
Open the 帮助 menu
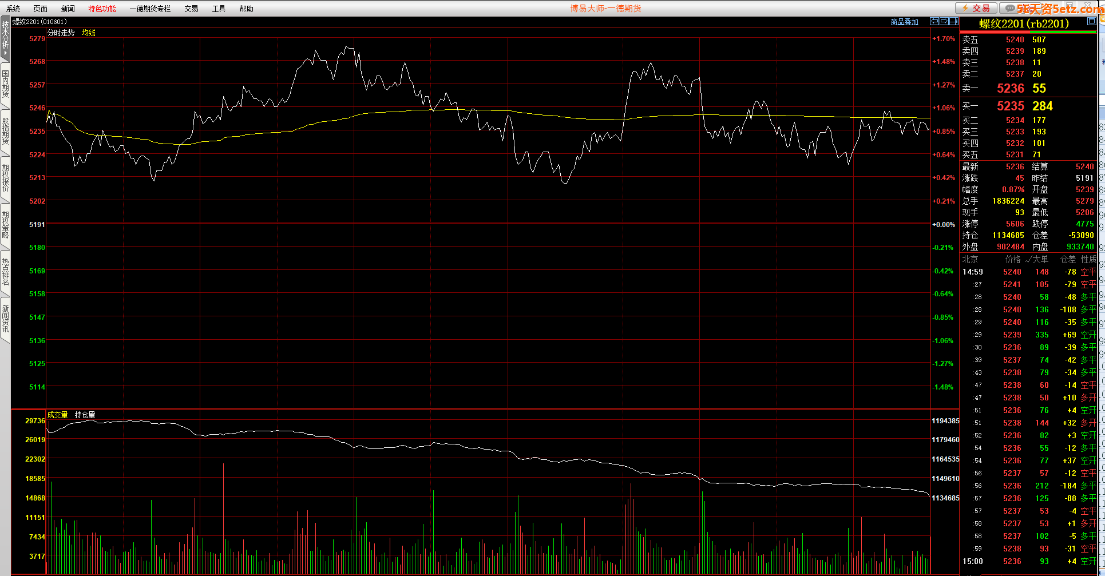[246, 9]
